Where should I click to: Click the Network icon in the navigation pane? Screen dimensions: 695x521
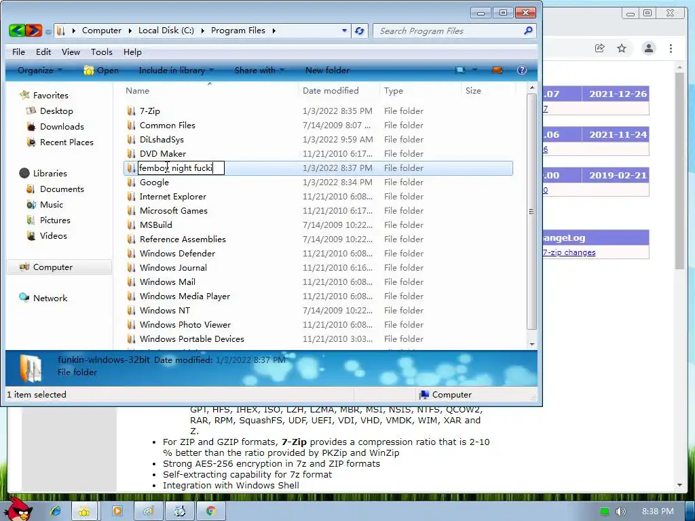click(24, 298)
